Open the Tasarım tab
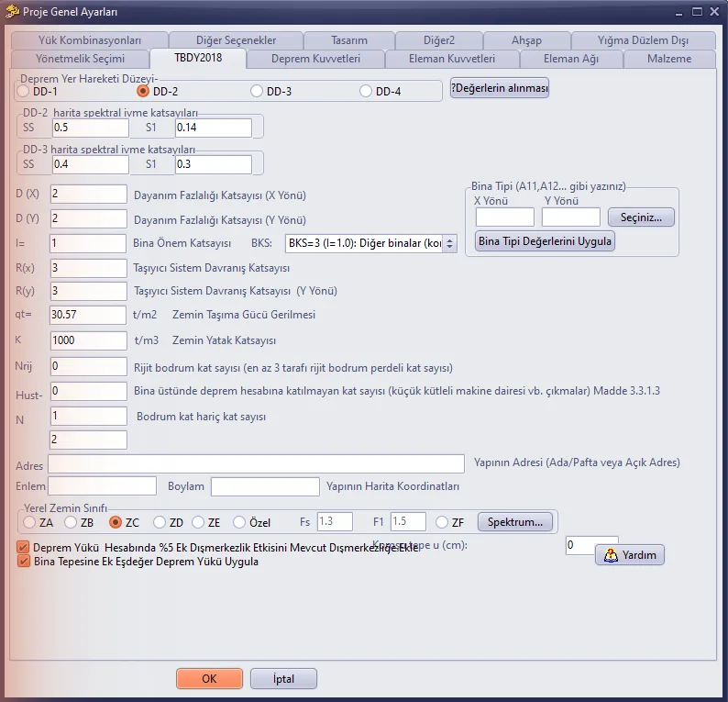 349,40
